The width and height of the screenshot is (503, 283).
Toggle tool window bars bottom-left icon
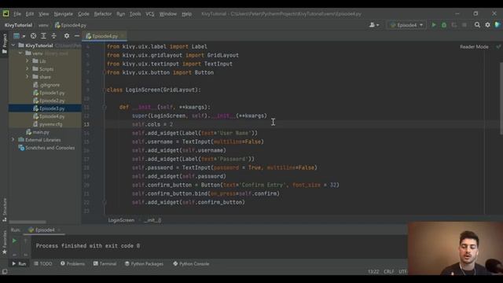click(x=5, y=271)
